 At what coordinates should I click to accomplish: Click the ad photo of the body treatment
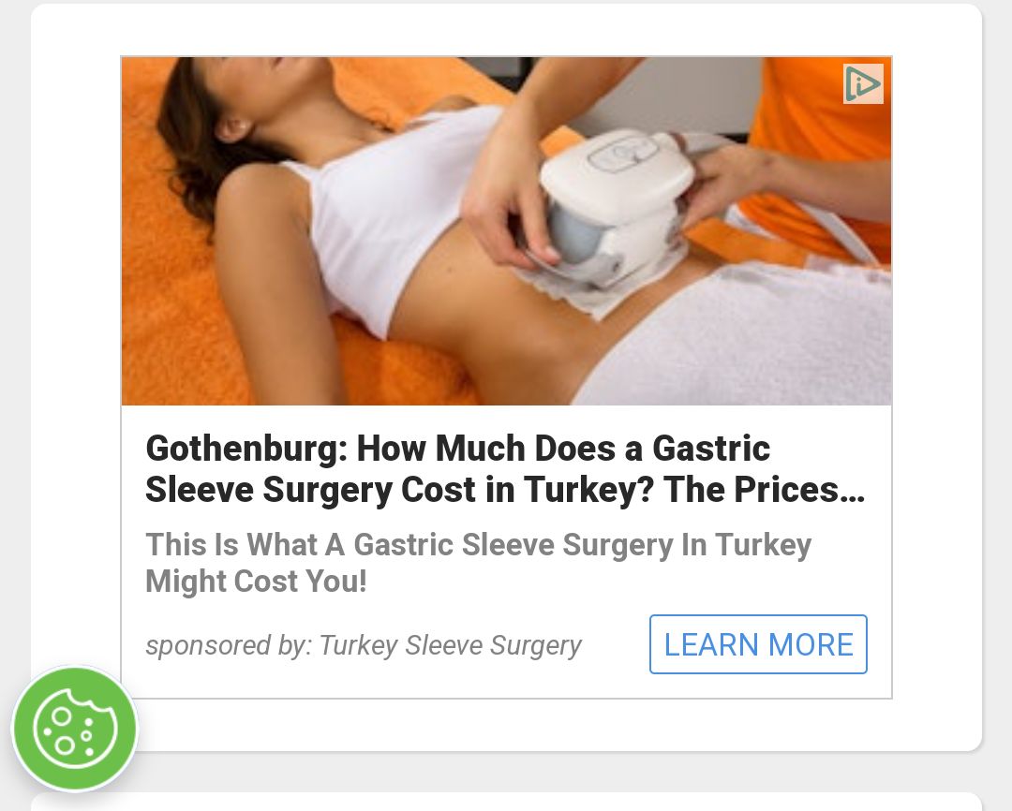[x=507, y=231]
